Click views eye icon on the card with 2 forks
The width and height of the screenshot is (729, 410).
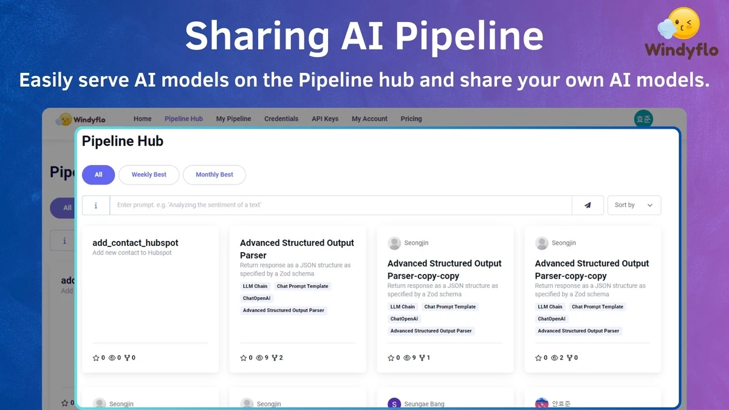tap(259, 358)
